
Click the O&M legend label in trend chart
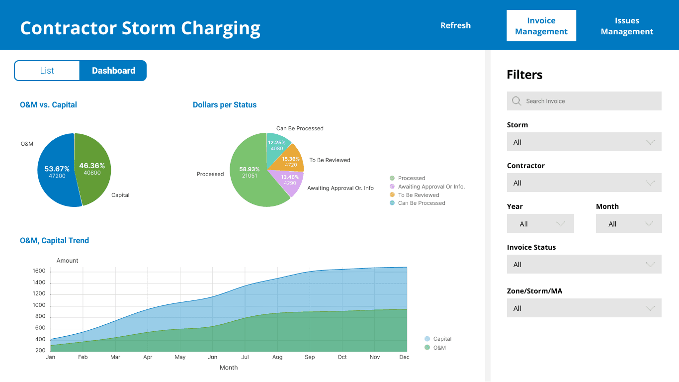[439, 348]
